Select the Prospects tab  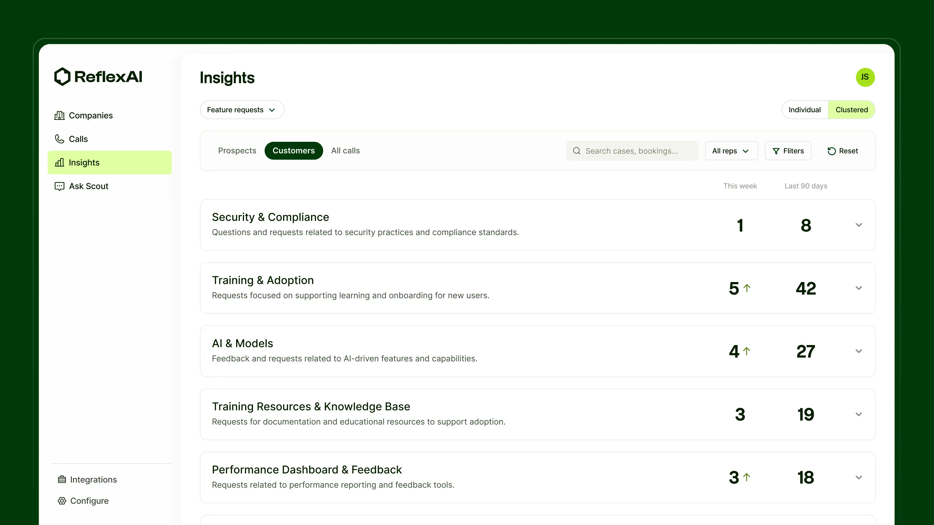pyautogui.click(x=237, y=151)
